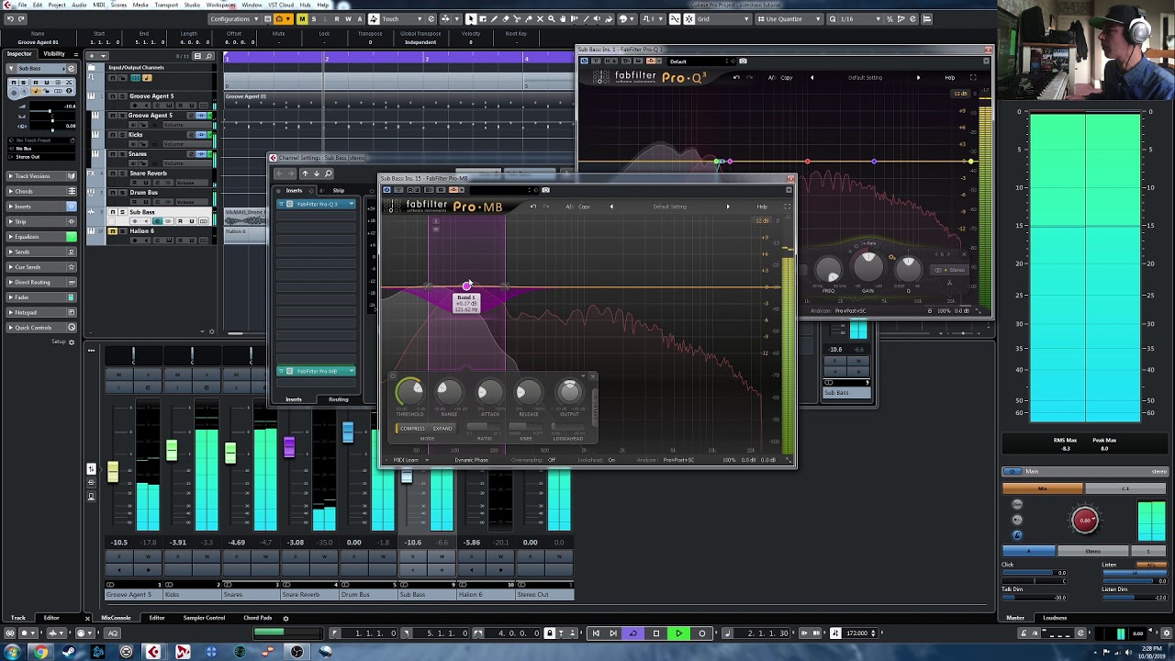Toggle global Write W automation button
This screenshot has height=661, width=1175.
348,18
